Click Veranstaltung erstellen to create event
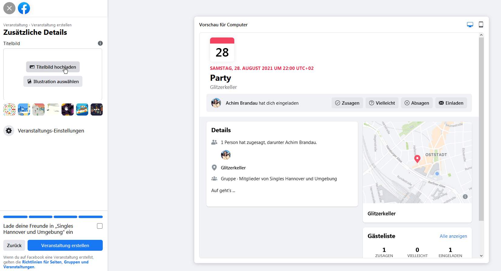Image resolution: width=501 pixels, height=271 pixels. [x=65, y=245]
